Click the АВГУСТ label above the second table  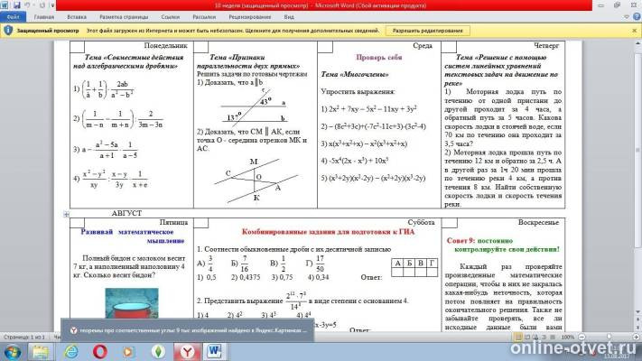[x=126, y=214]
